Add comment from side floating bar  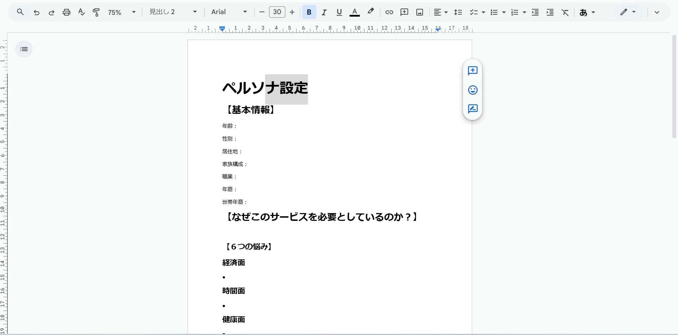tap(472, 71)
